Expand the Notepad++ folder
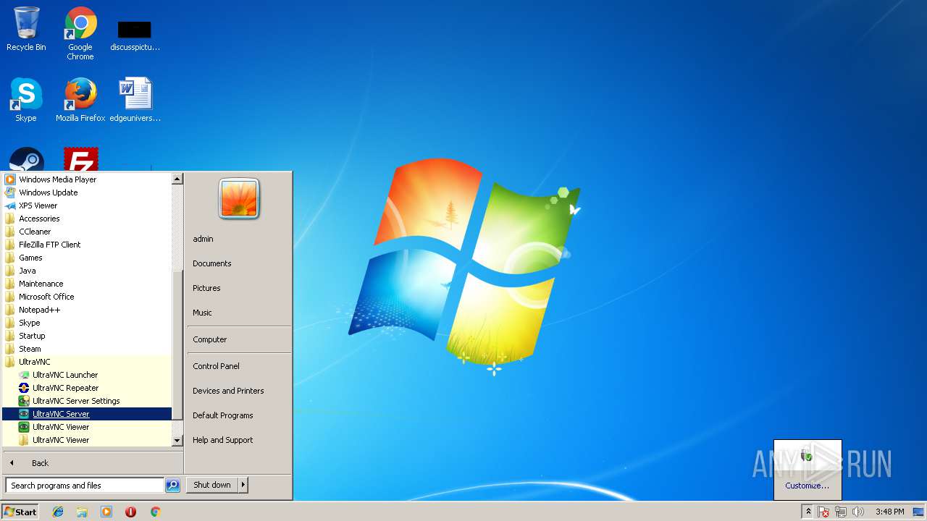The height and width of the screenshot is (521, 927). click(87, 310)
